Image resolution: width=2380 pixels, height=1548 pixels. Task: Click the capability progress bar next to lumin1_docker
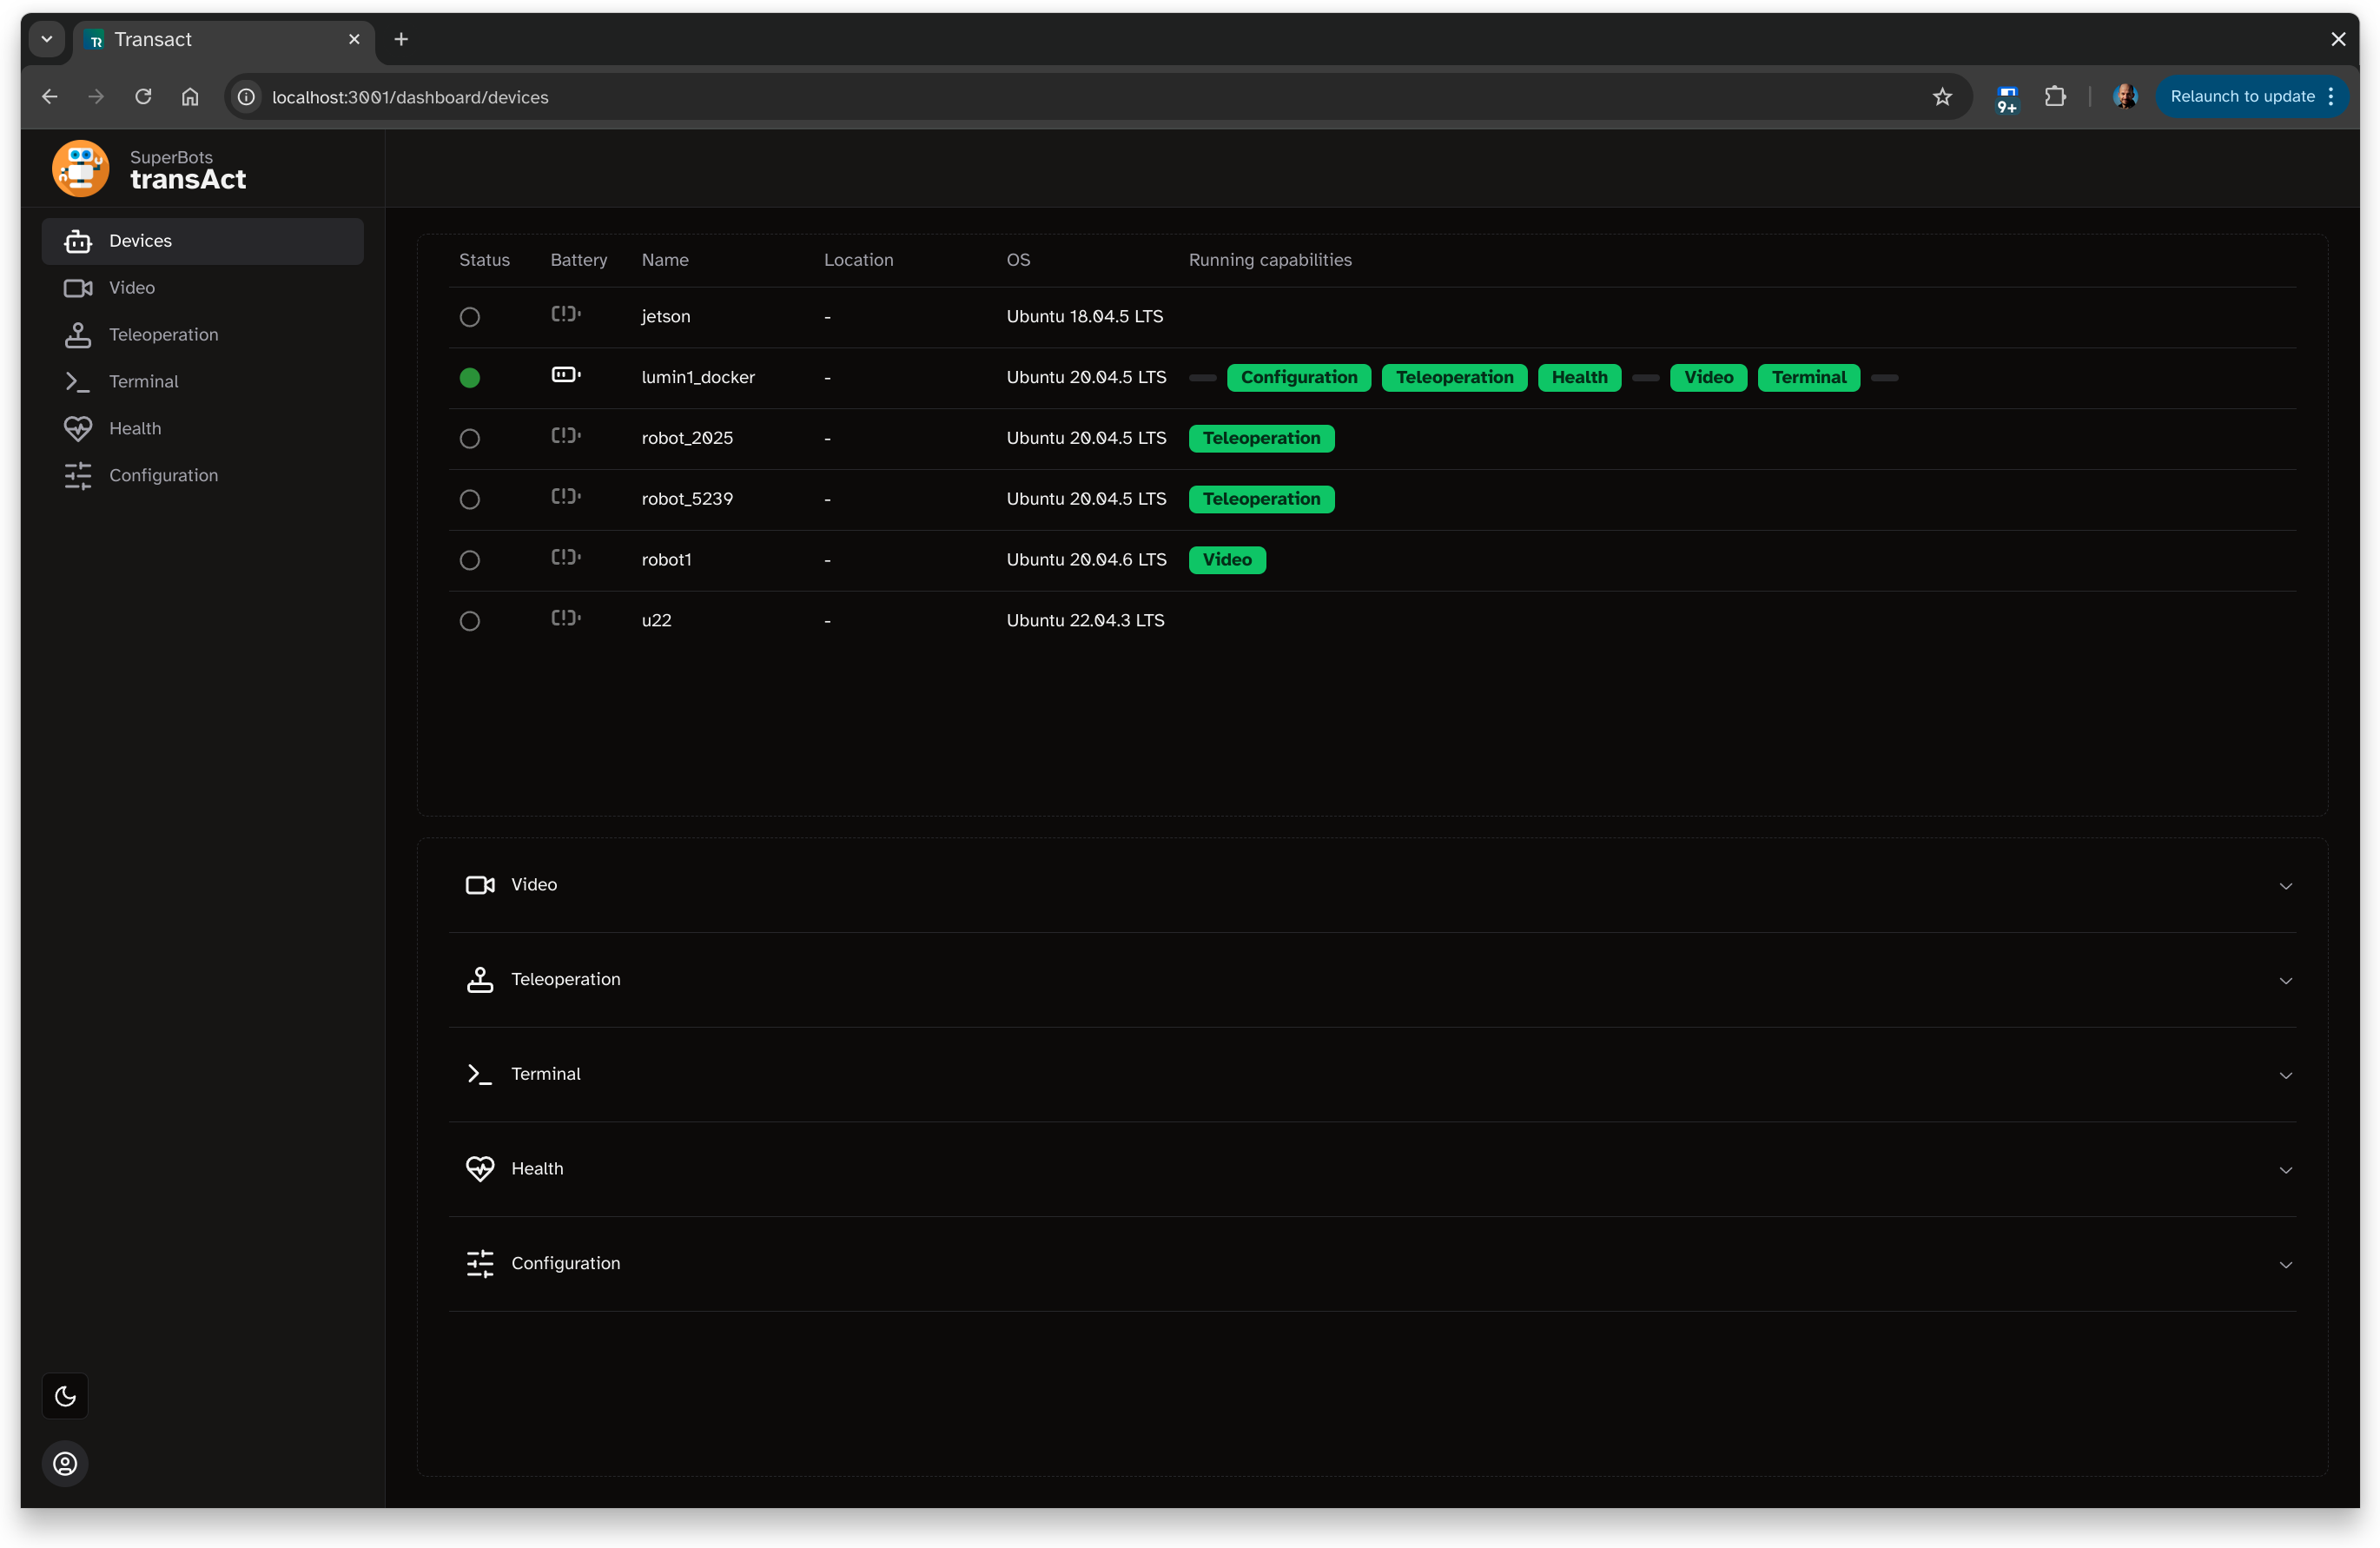1202,378
